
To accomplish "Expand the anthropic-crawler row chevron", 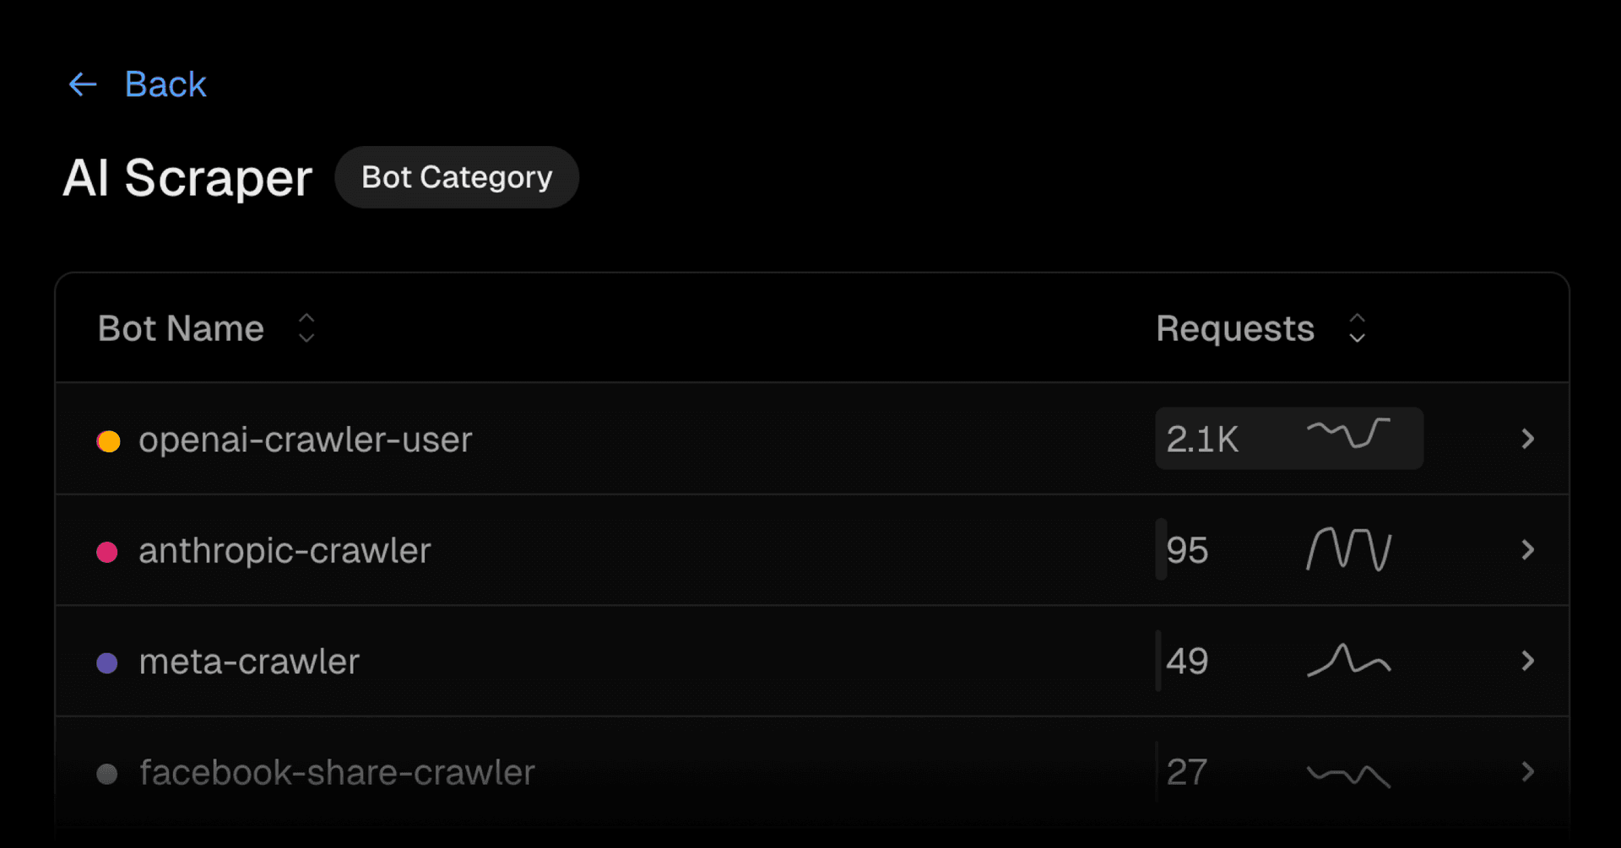I will 1527,550.
